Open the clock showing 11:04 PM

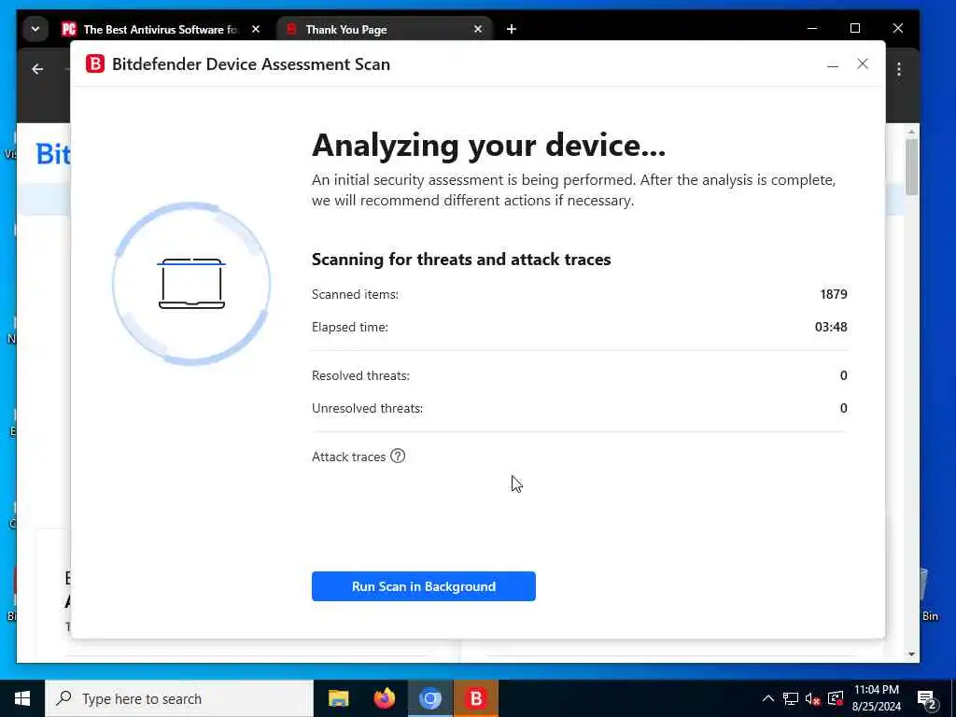pos(877,698)
